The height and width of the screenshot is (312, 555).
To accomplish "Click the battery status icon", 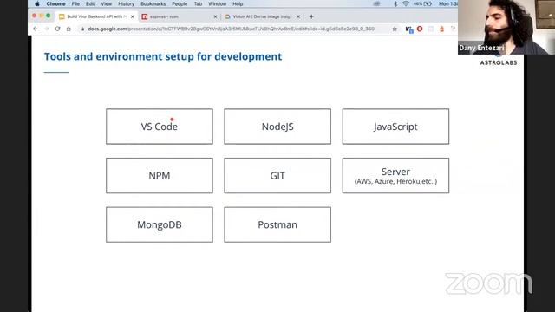I will coord(428,3).
